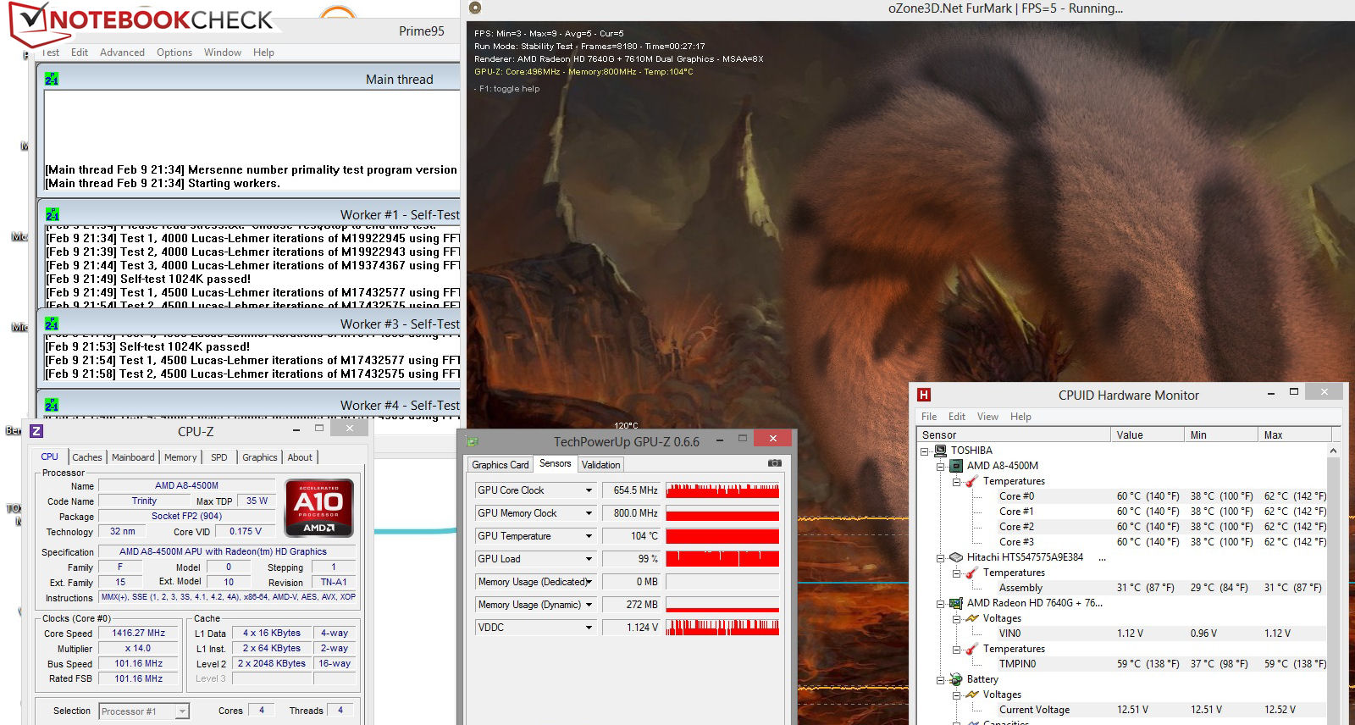1355x725 pixels.
Task: Open the Advanced menu in Prime95
Action: click(x=122, y=53)
